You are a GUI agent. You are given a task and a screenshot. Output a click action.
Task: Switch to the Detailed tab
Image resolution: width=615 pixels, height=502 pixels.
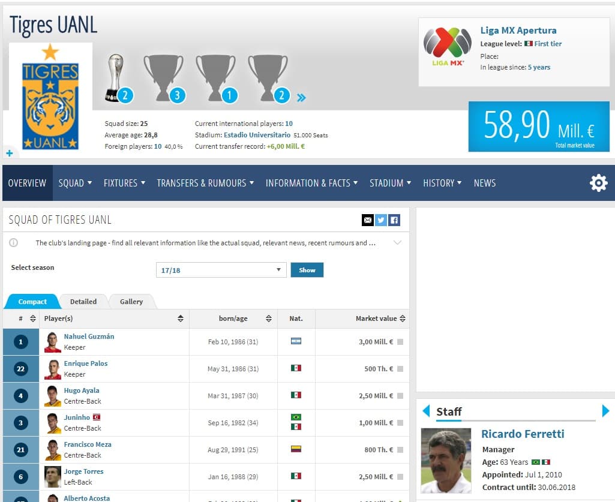point(83,302)
